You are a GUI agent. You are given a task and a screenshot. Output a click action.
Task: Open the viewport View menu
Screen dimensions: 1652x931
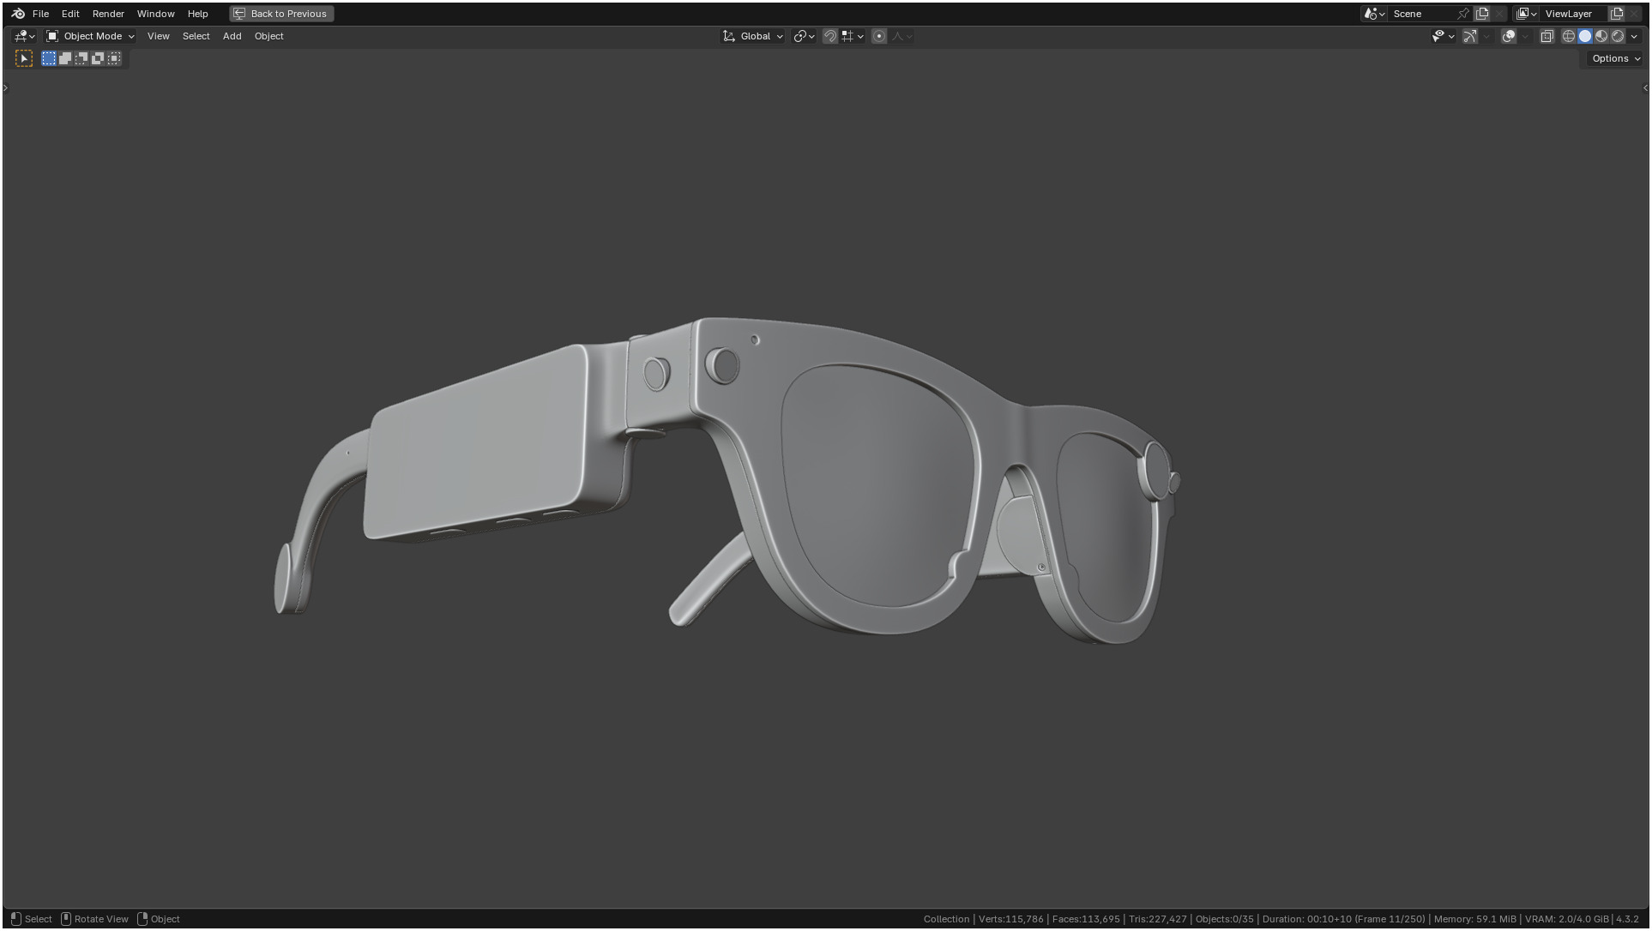click(159, 36)
